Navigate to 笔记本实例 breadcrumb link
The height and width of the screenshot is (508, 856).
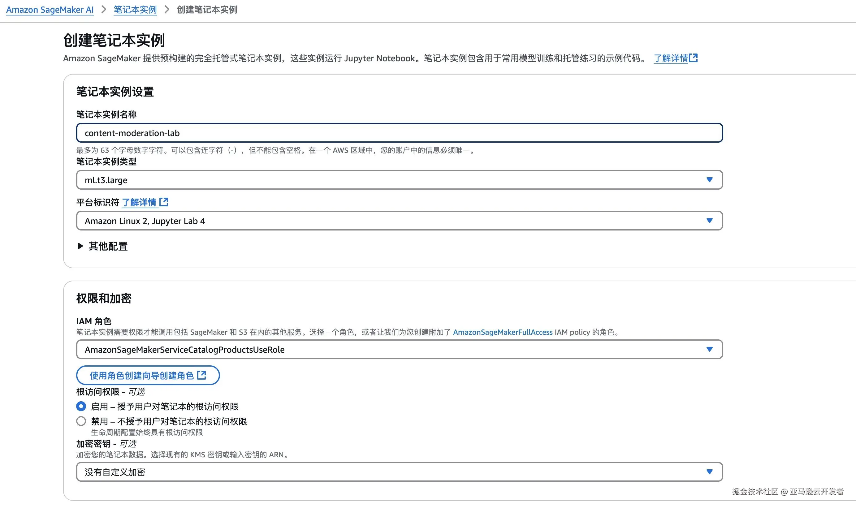pos(135,10)
